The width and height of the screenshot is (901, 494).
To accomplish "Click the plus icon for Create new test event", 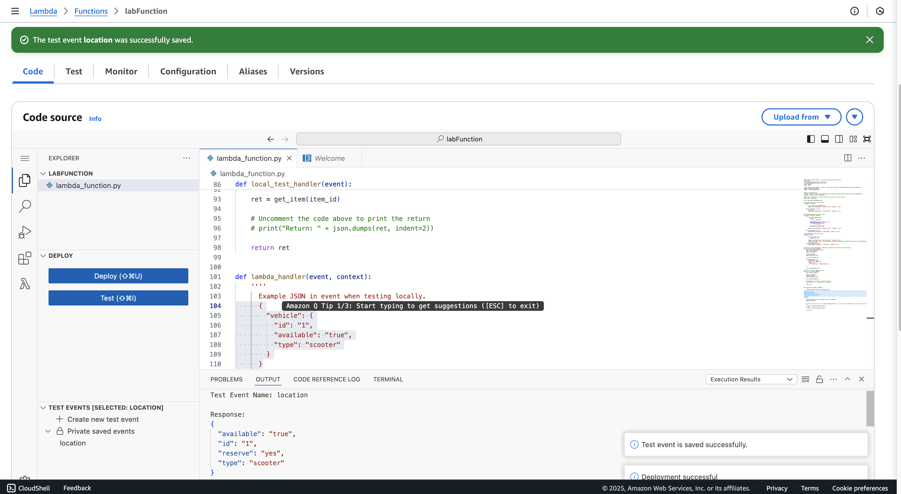I will [59, 419].
